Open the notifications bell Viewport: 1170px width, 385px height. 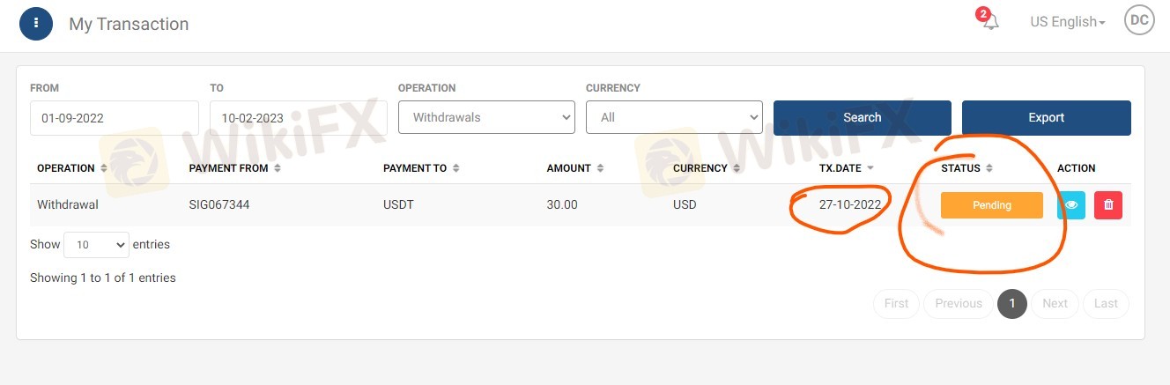pyautogui.click(x=991, y=22)
